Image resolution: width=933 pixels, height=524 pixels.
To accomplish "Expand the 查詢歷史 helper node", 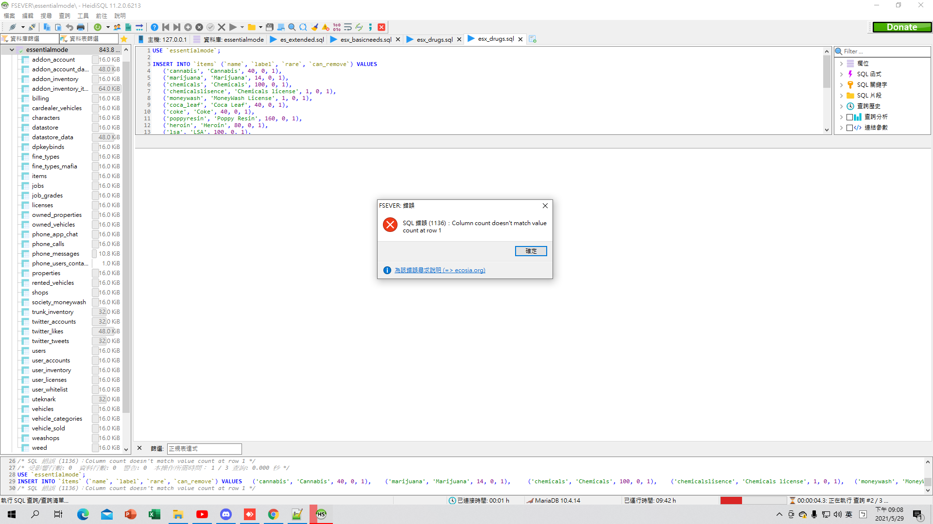I will pos(841,106).
